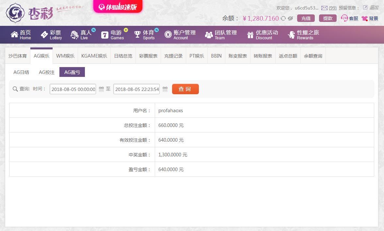
Task: Click the 背景 link
Action: point(374,18)
